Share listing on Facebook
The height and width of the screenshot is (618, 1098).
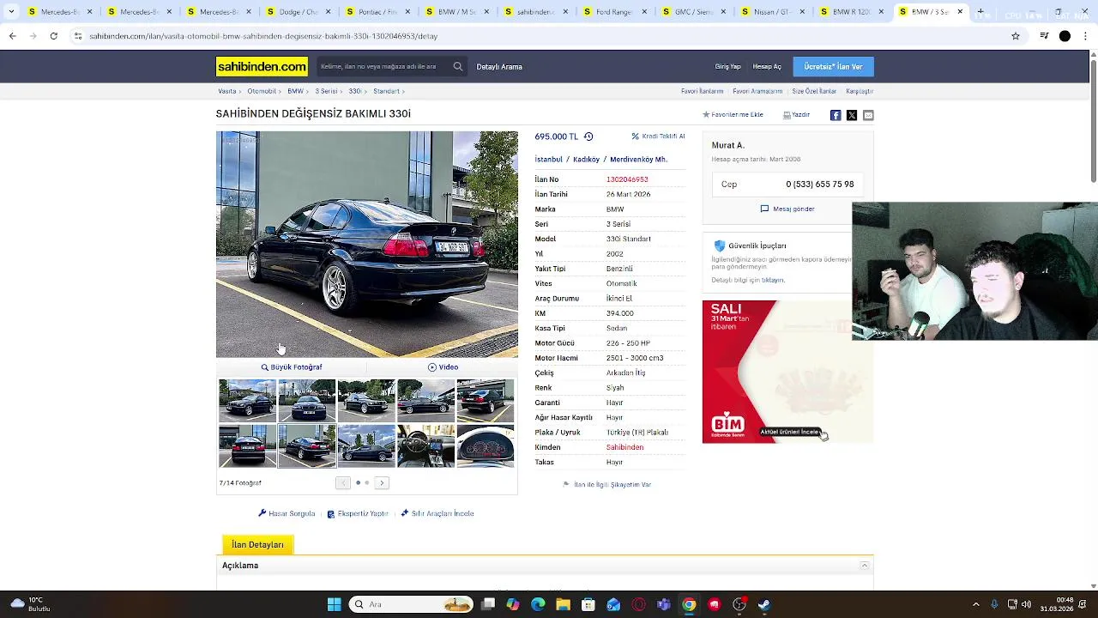836,115
